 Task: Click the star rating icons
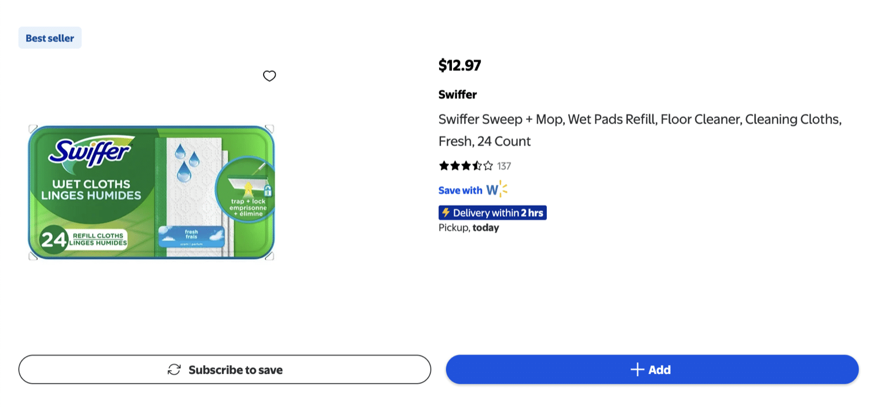[x=466, y=166]
